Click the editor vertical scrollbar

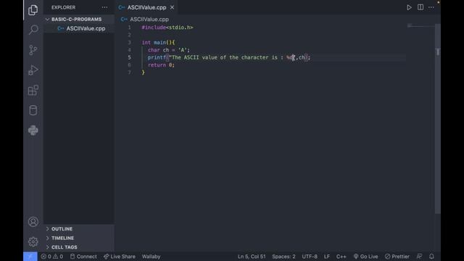pyautogui.click(x=438, y=118)
